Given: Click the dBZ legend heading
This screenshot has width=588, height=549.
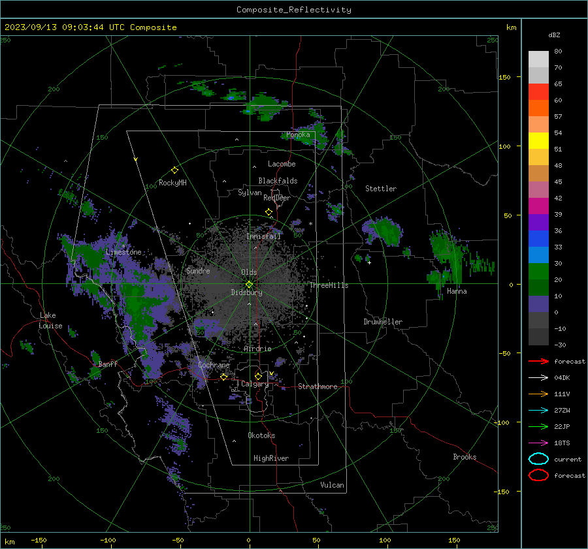Looking at the screenshot, I should 554,35.
